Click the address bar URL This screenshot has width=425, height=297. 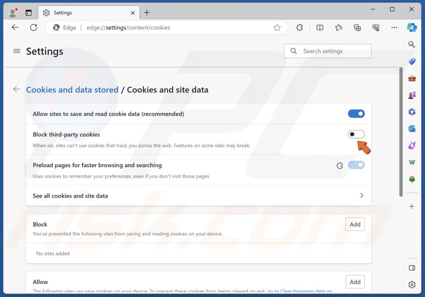click(129, 27)
